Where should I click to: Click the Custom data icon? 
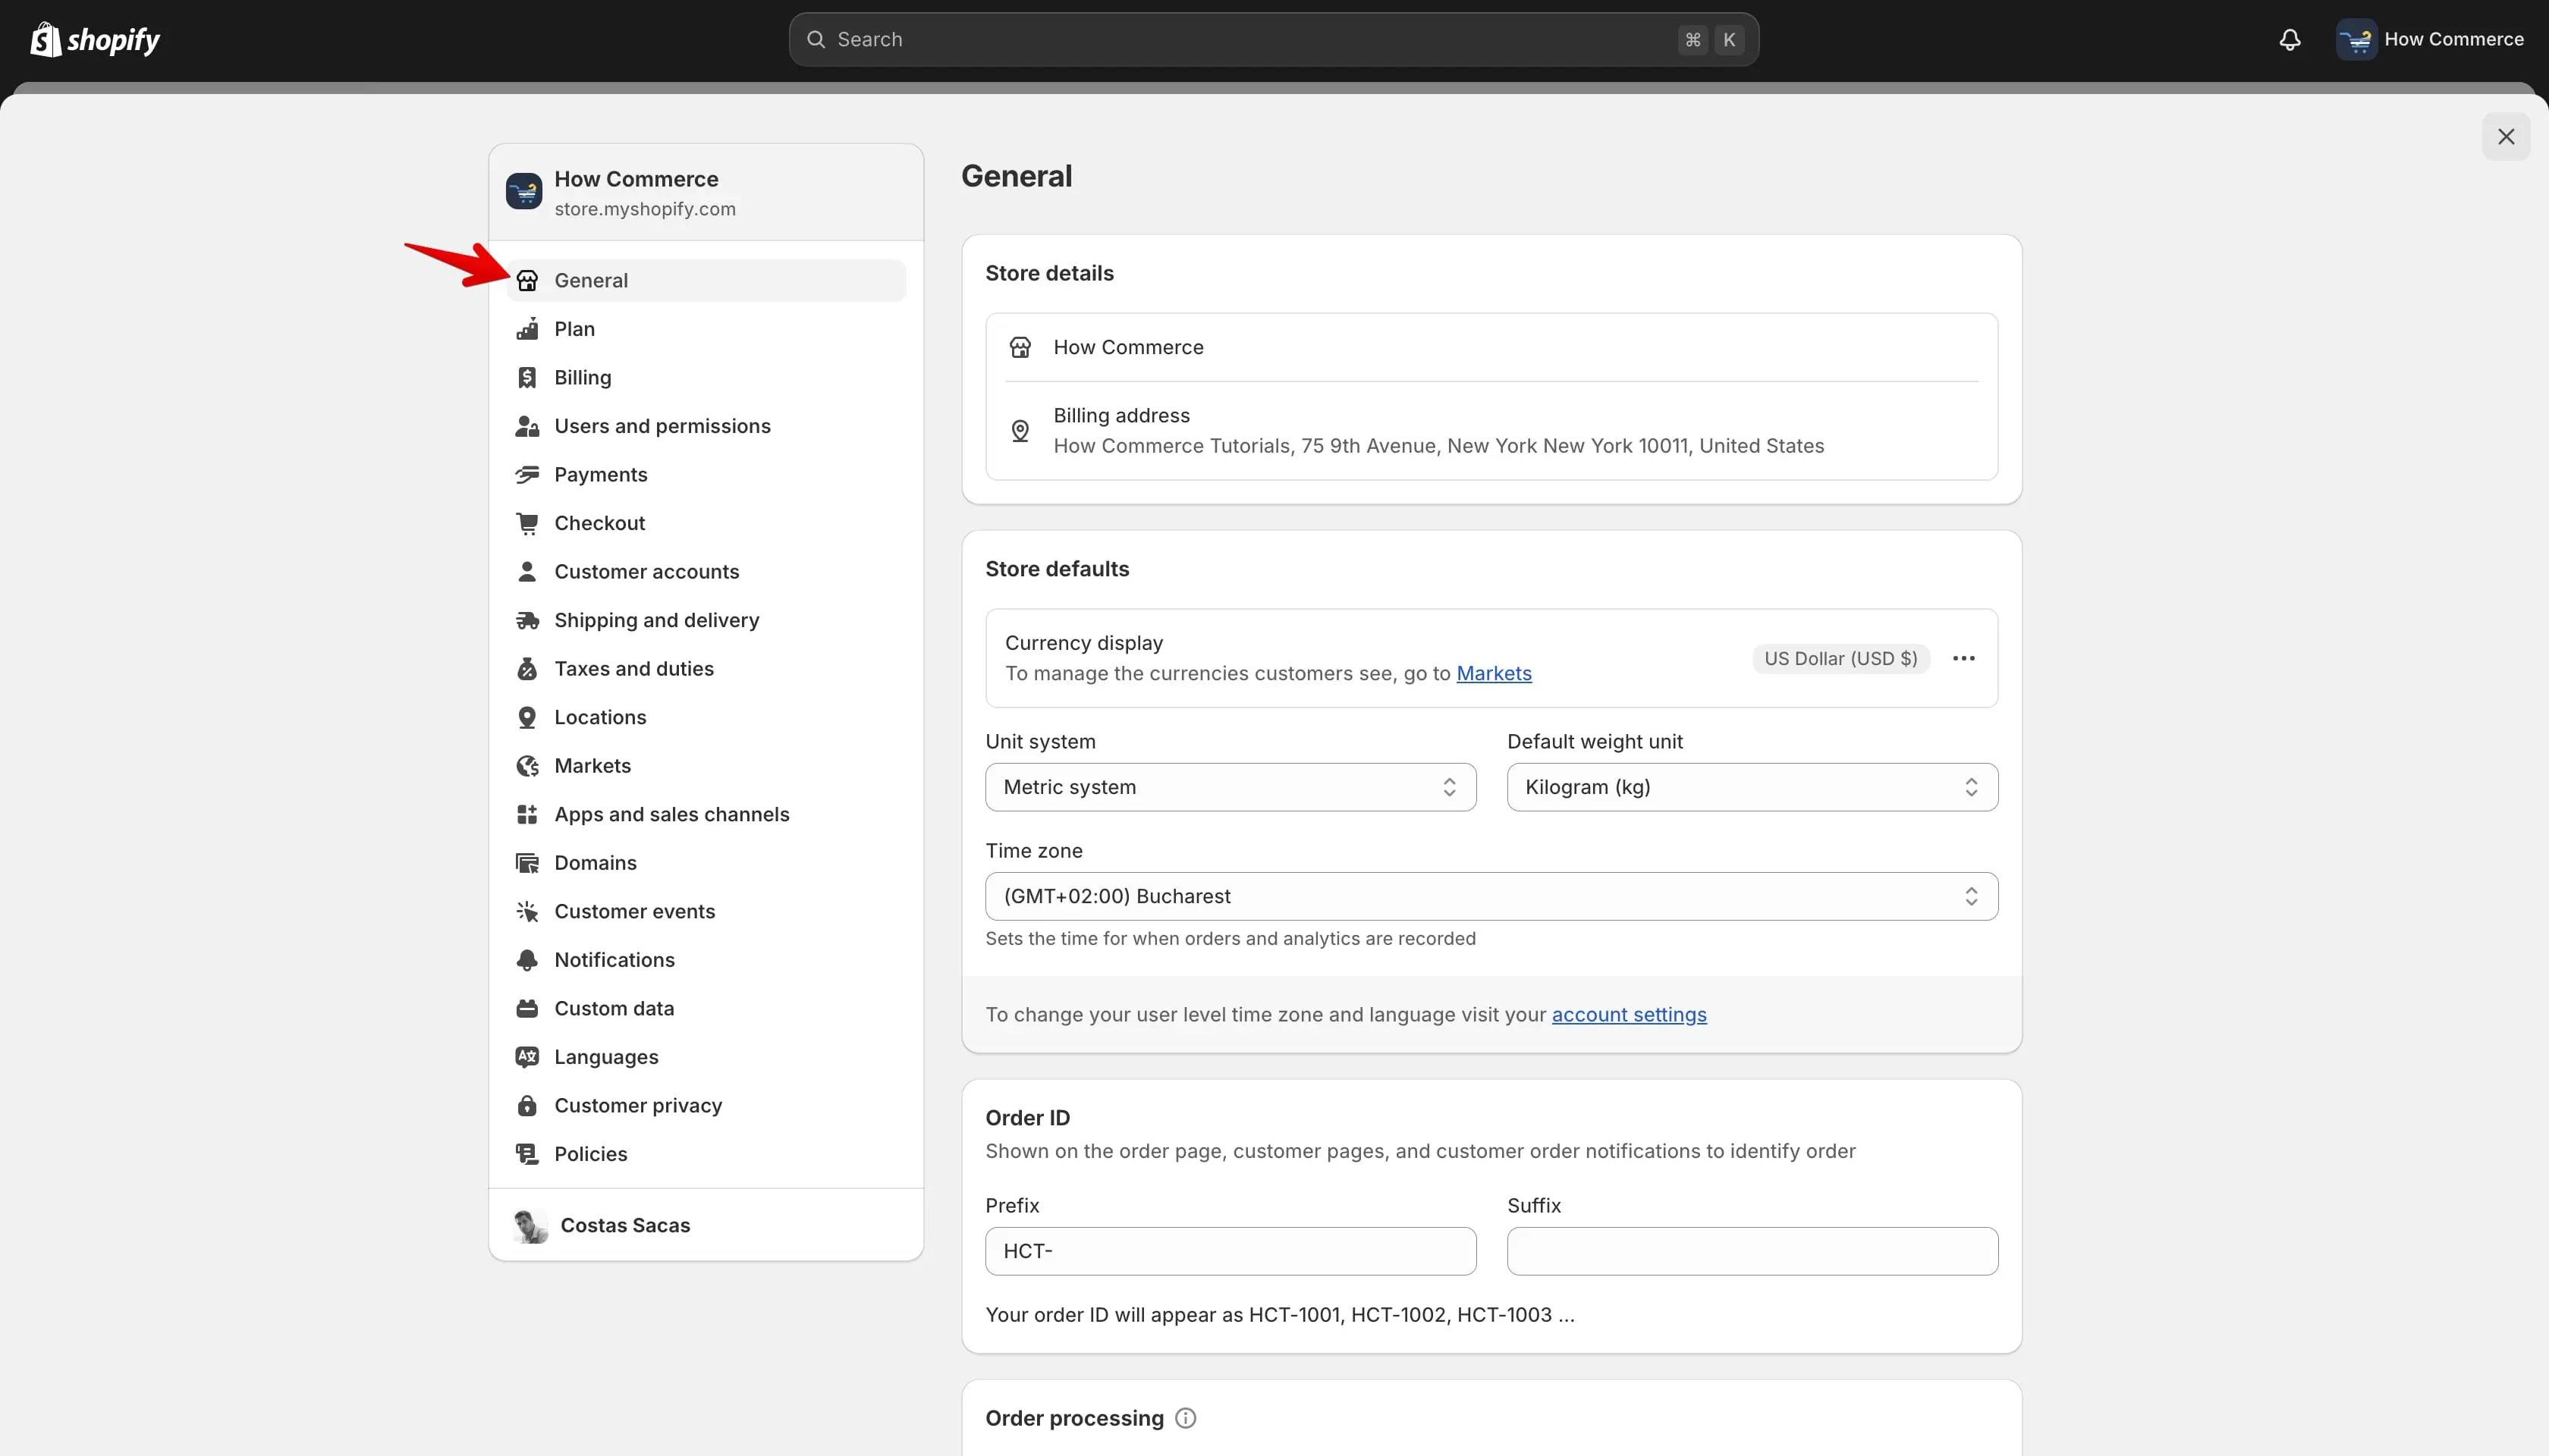527,1009
